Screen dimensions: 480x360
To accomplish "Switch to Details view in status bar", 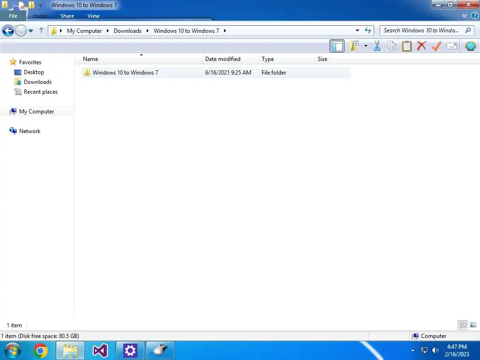I will tap(463, 325).
